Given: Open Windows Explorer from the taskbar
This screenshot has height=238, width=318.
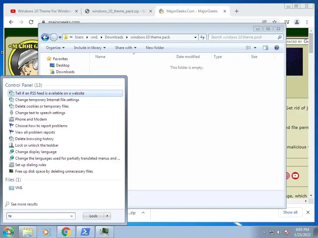Looking at the screenshot, I should pos(28,232).
